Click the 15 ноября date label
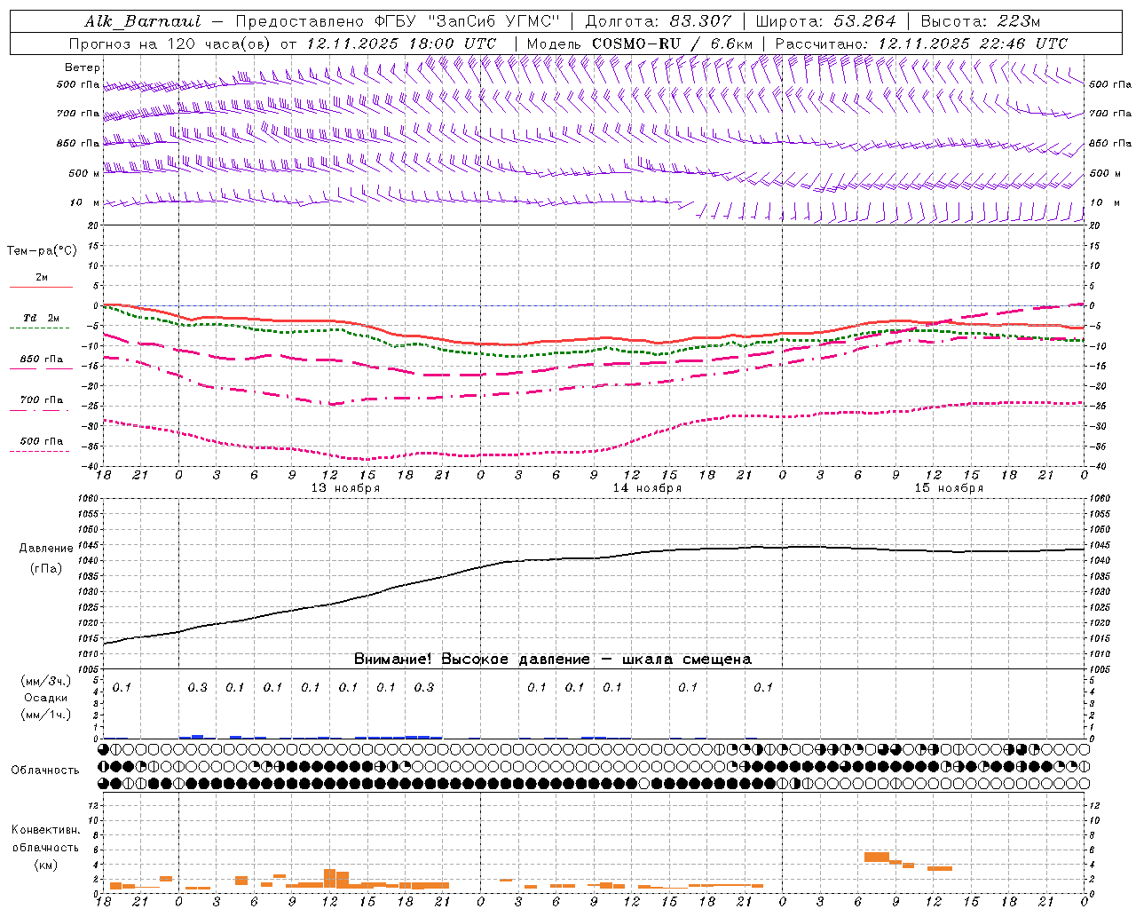Image resolution: width=1136 pixels, height=909 pixels. 949,488
